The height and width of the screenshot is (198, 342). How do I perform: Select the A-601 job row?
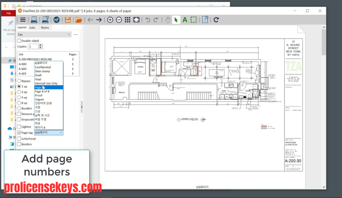tap(48, 74)
